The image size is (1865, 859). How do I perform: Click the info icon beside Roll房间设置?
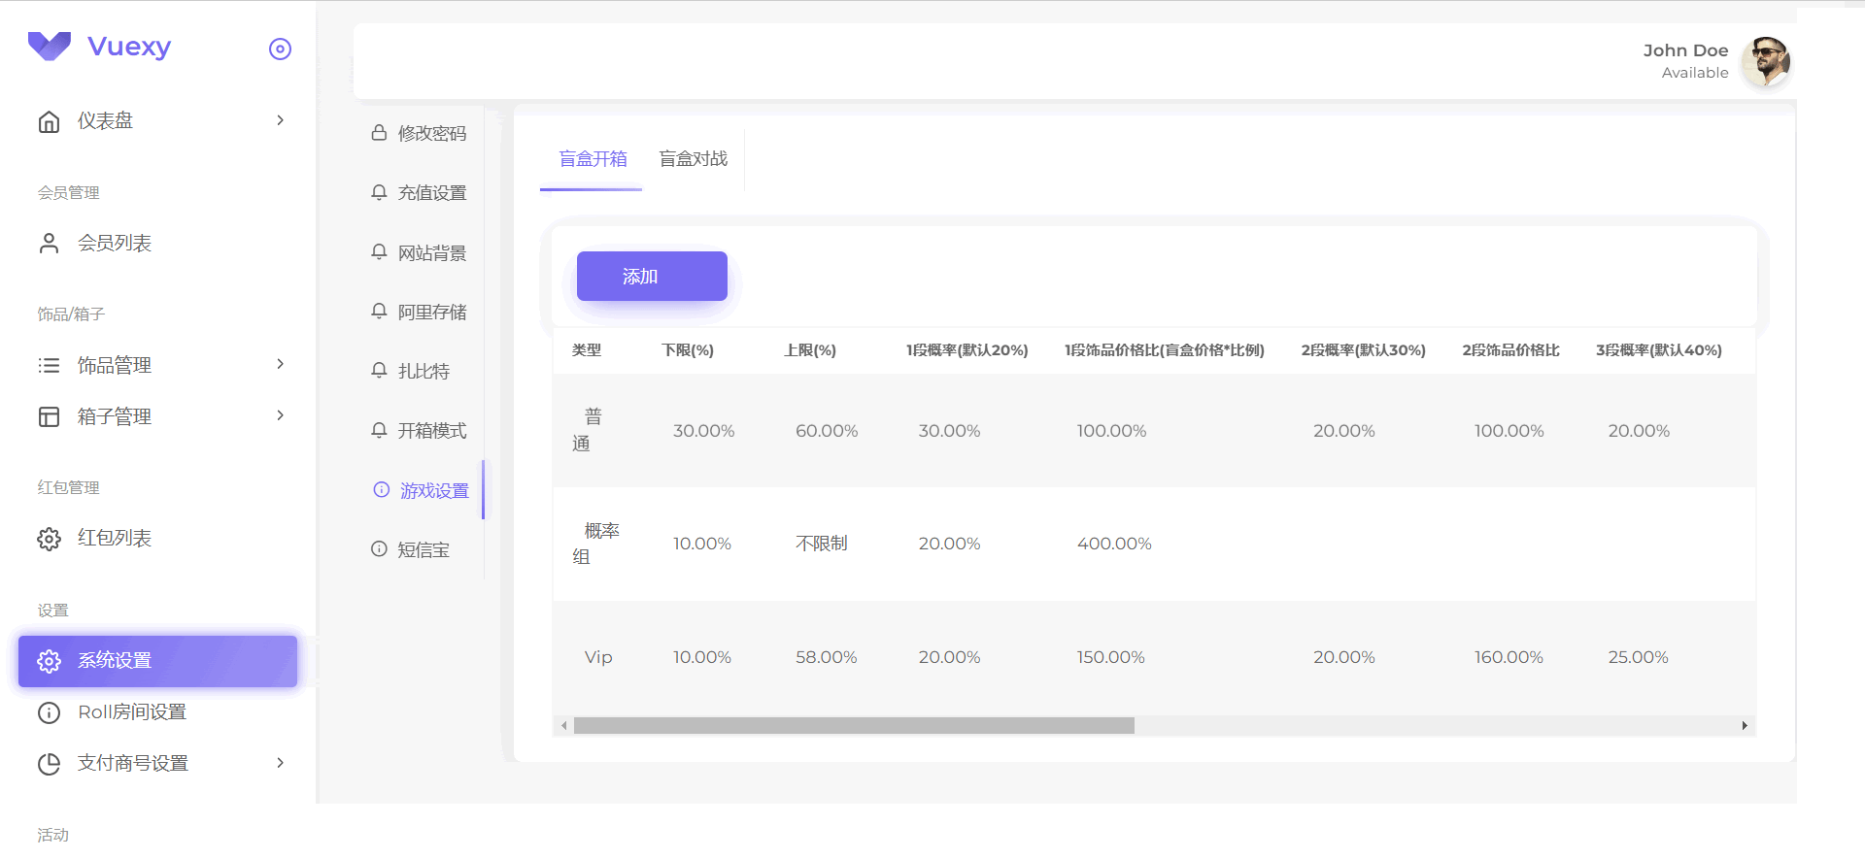pos(49,712)
